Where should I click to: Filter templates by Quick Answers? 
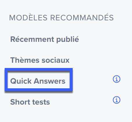pyautogui.click(x=38, y=81)
